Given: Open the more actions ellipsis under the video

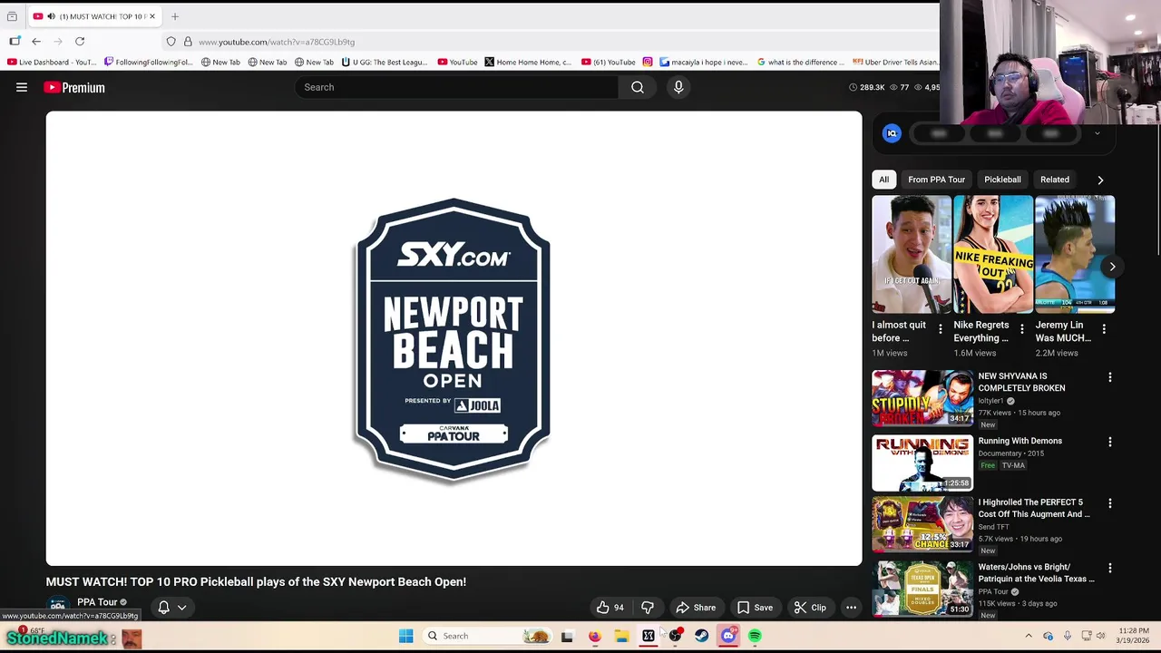Looking at the screenshot, I should point(851,608).
